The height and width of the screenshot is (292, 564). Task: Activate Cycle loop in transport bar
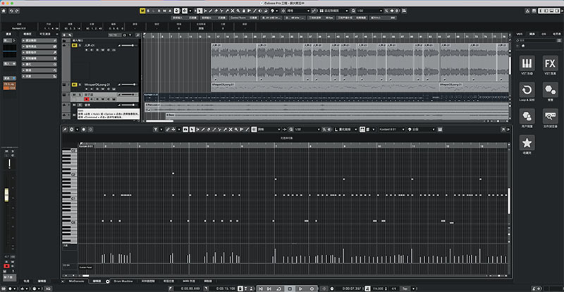(x=278, y=288)
